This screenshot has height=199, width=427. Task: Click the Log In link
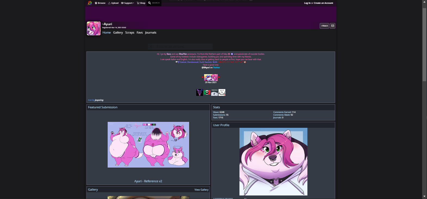tap(307, 3)
